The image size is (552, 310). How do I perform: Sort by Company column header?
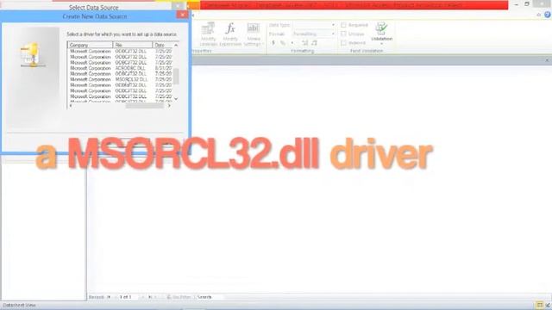(x=90, y=45)
